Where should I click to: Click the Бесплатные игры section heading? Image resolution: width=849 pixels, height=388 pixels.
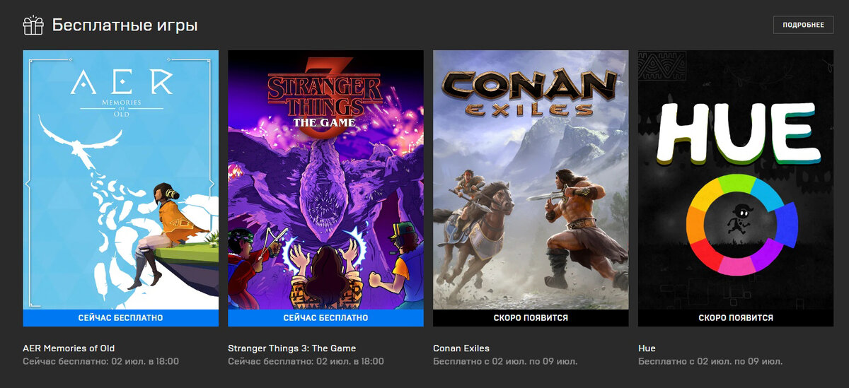125,25
